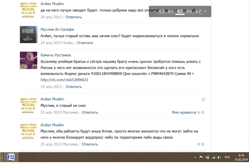
Task: Reply to Камиль Рустамов's comment
Action: click(74, 87)
